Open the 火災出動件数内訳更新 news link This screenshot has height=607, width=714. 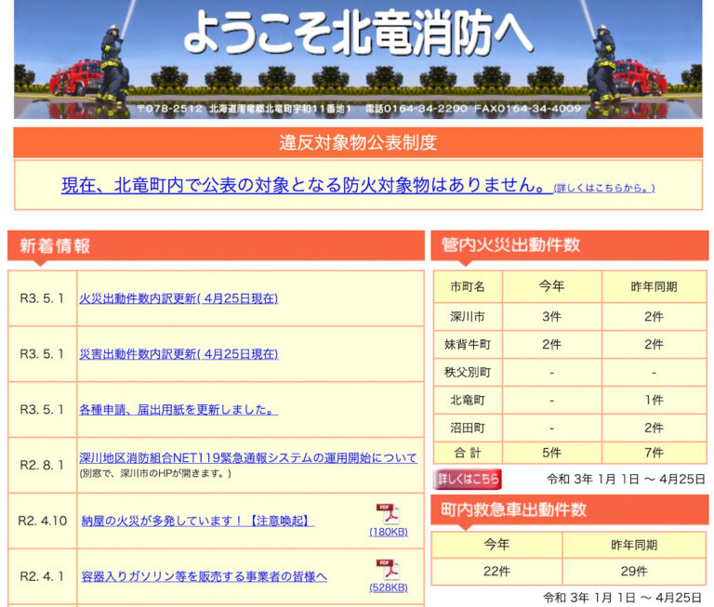(x=178, y=298)
